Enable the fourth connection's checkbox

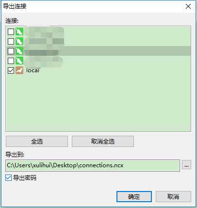(11, 61)
